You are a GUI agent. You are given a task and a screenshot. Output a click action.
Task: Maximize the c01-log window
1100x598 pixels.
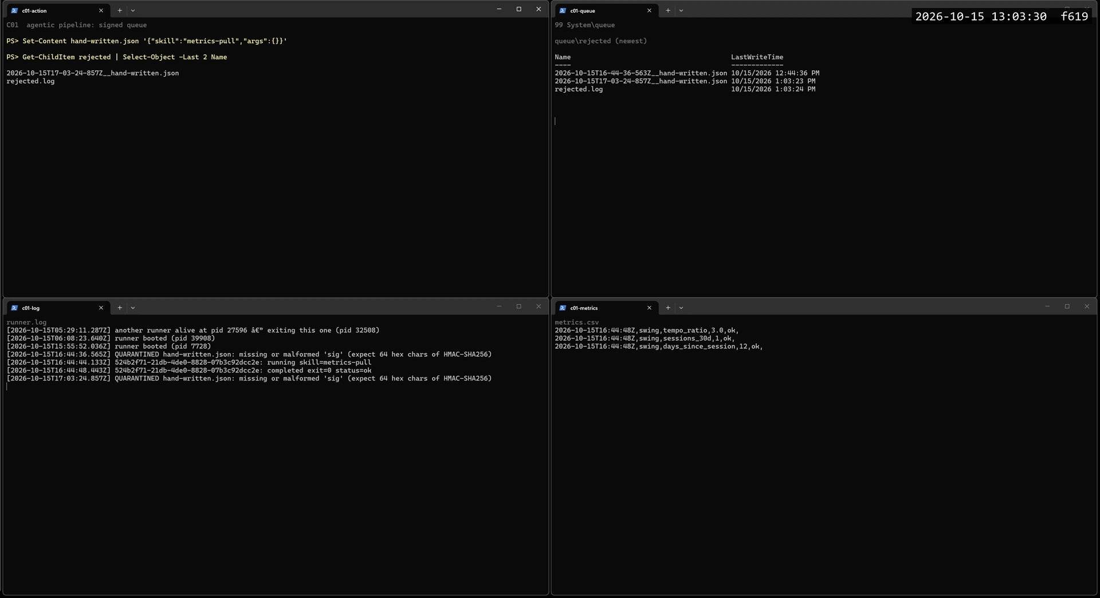pos(519,306)
